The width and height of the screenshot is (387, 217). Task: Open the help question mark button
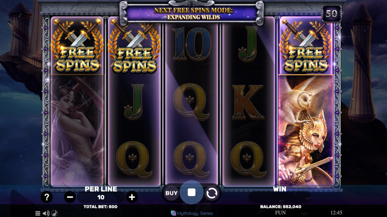click(46, 197)
